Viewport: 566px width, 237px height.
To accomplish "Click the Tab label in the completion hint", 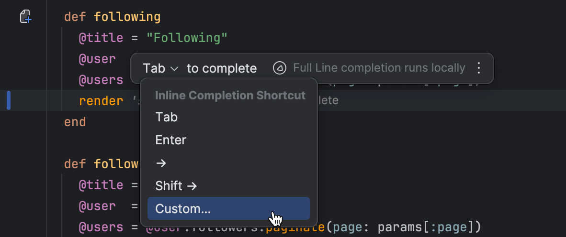I will click(154, 68).
